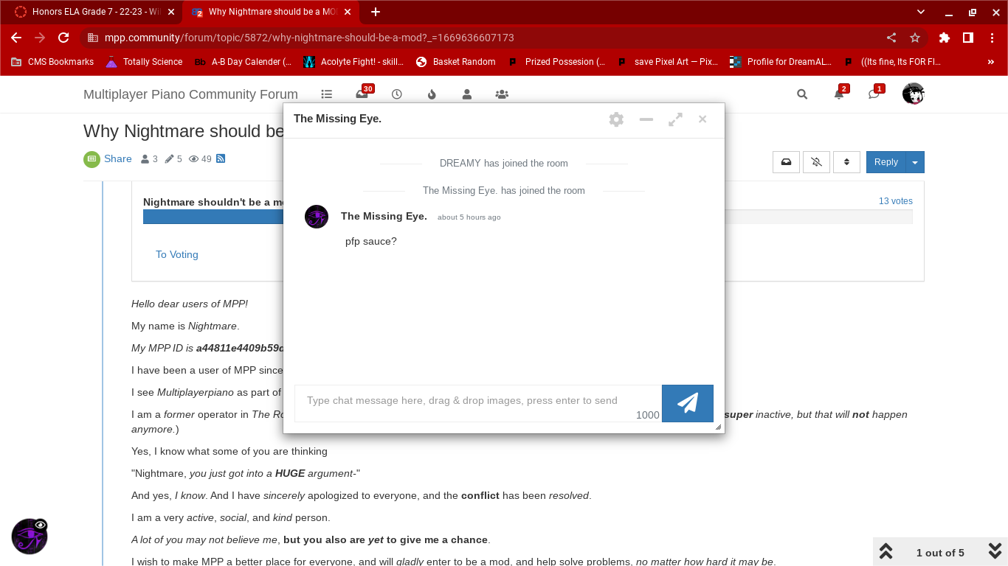Screen dimensions: 1008x566
Task: Open Chrome three-dot menu
Action: pyautogui.click(x=992, y=38)
